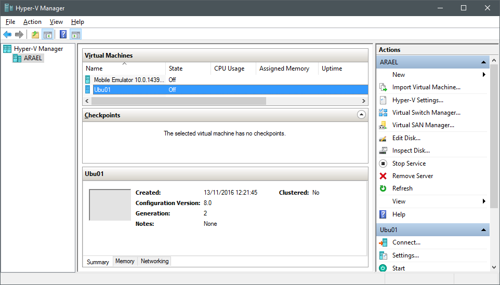Click the Settings icon under Ubu01
This screenshot has height=285, width=500.
coord(383,255)
